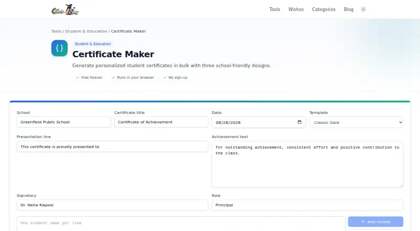
Task: Click the 'Generate personalized student certificates' description
Action: tap(172, 66)
